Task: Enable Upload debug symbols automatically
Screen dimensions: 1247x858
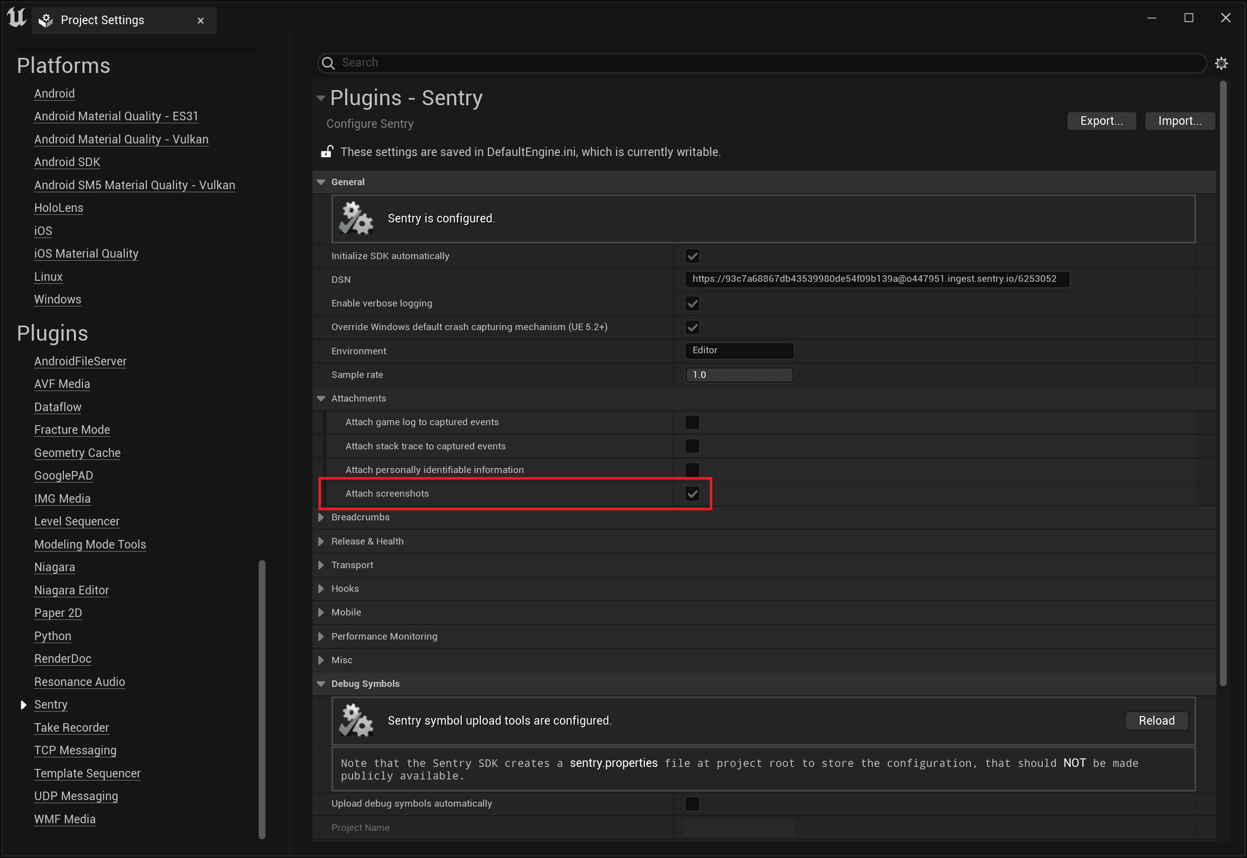Action: [693, 803]
